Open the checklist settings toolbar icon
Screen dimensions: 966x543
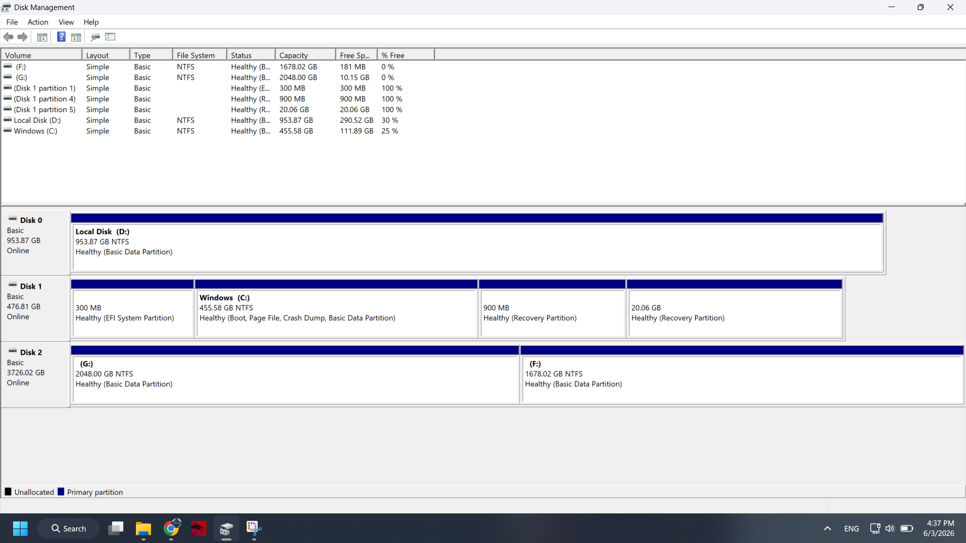click(x=110, y=37)
